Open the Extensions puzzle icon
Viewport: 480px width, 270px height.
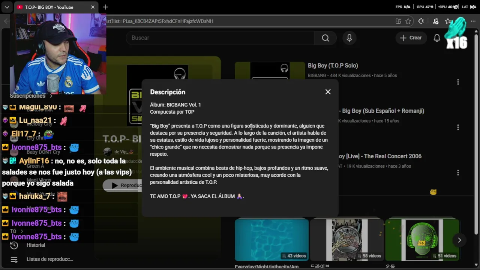tap(421, 21)
